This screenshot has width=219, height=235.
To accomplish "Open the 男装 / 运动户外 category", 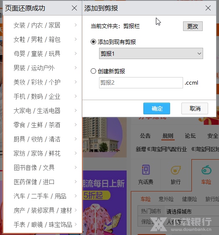I will [x=34, y=68].
